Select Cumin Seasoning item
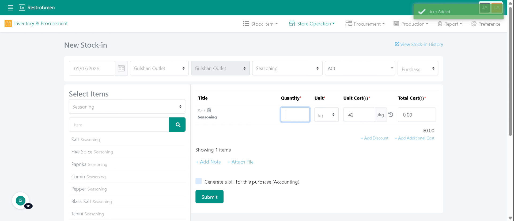This screenshot has height=221, width=514. coord(127,177)
